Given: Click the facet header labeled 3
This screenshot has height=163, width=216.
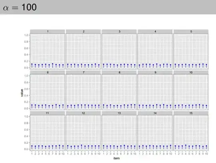Looking at the screenshot, I should click(119, 32).
